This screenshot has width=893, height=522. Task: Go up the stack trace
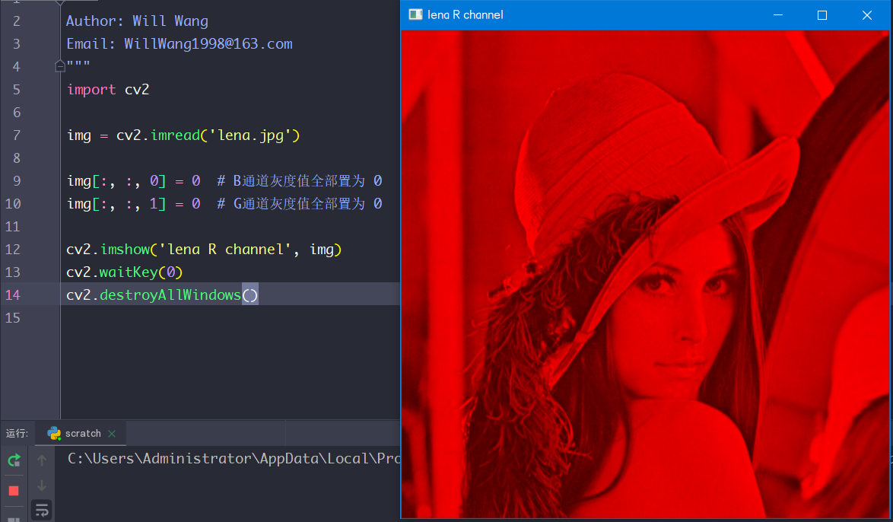coord(42,460)
